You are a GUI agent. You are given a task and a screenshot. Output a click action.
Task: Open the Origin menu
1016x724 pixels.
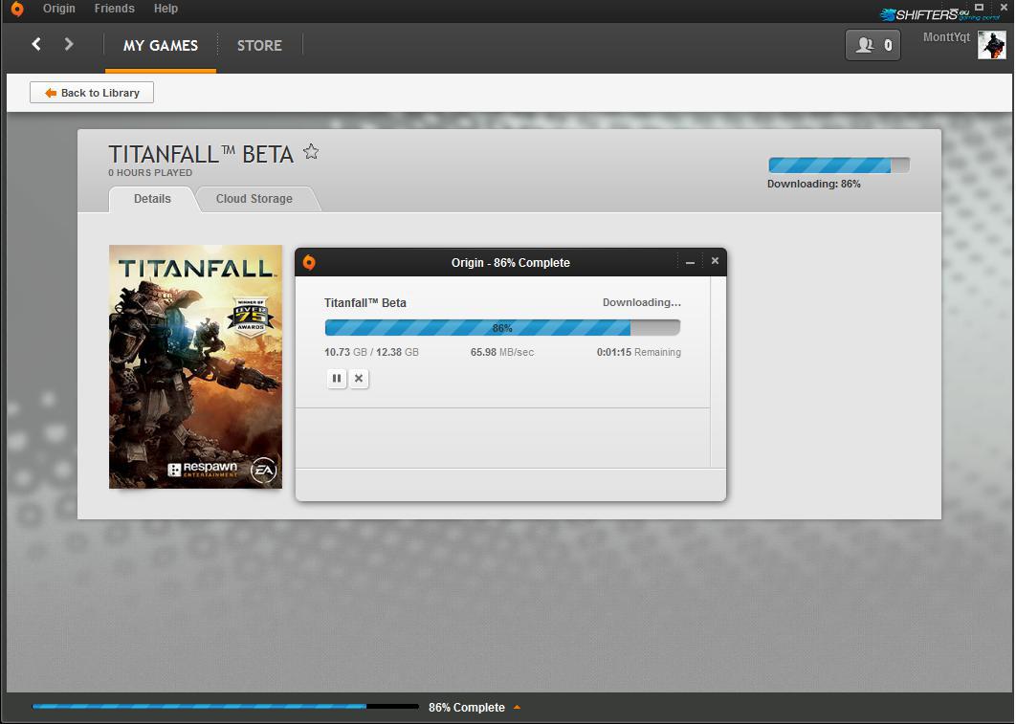pyautogui.click(x=59, y=9)
